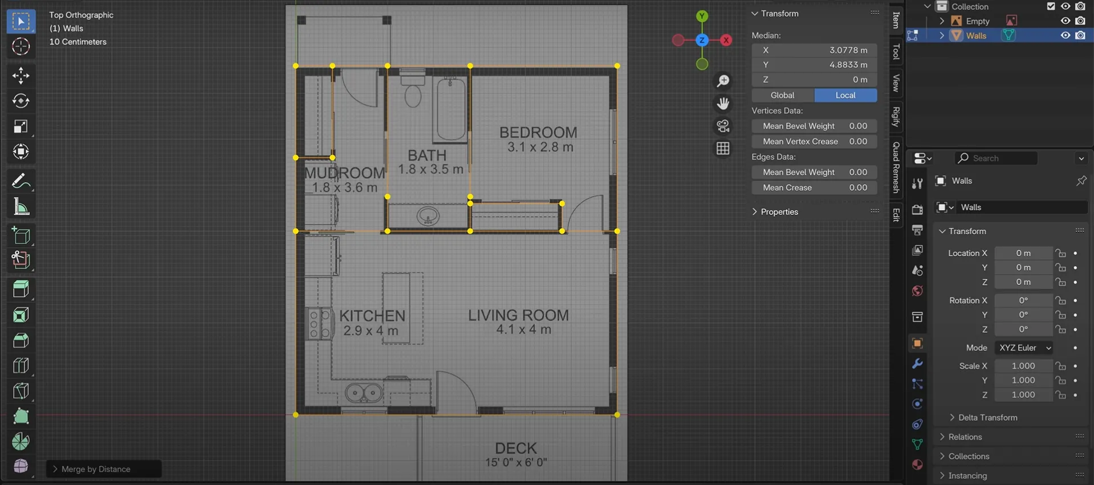Hide the Walls object in viewport

pos(1065,35)
